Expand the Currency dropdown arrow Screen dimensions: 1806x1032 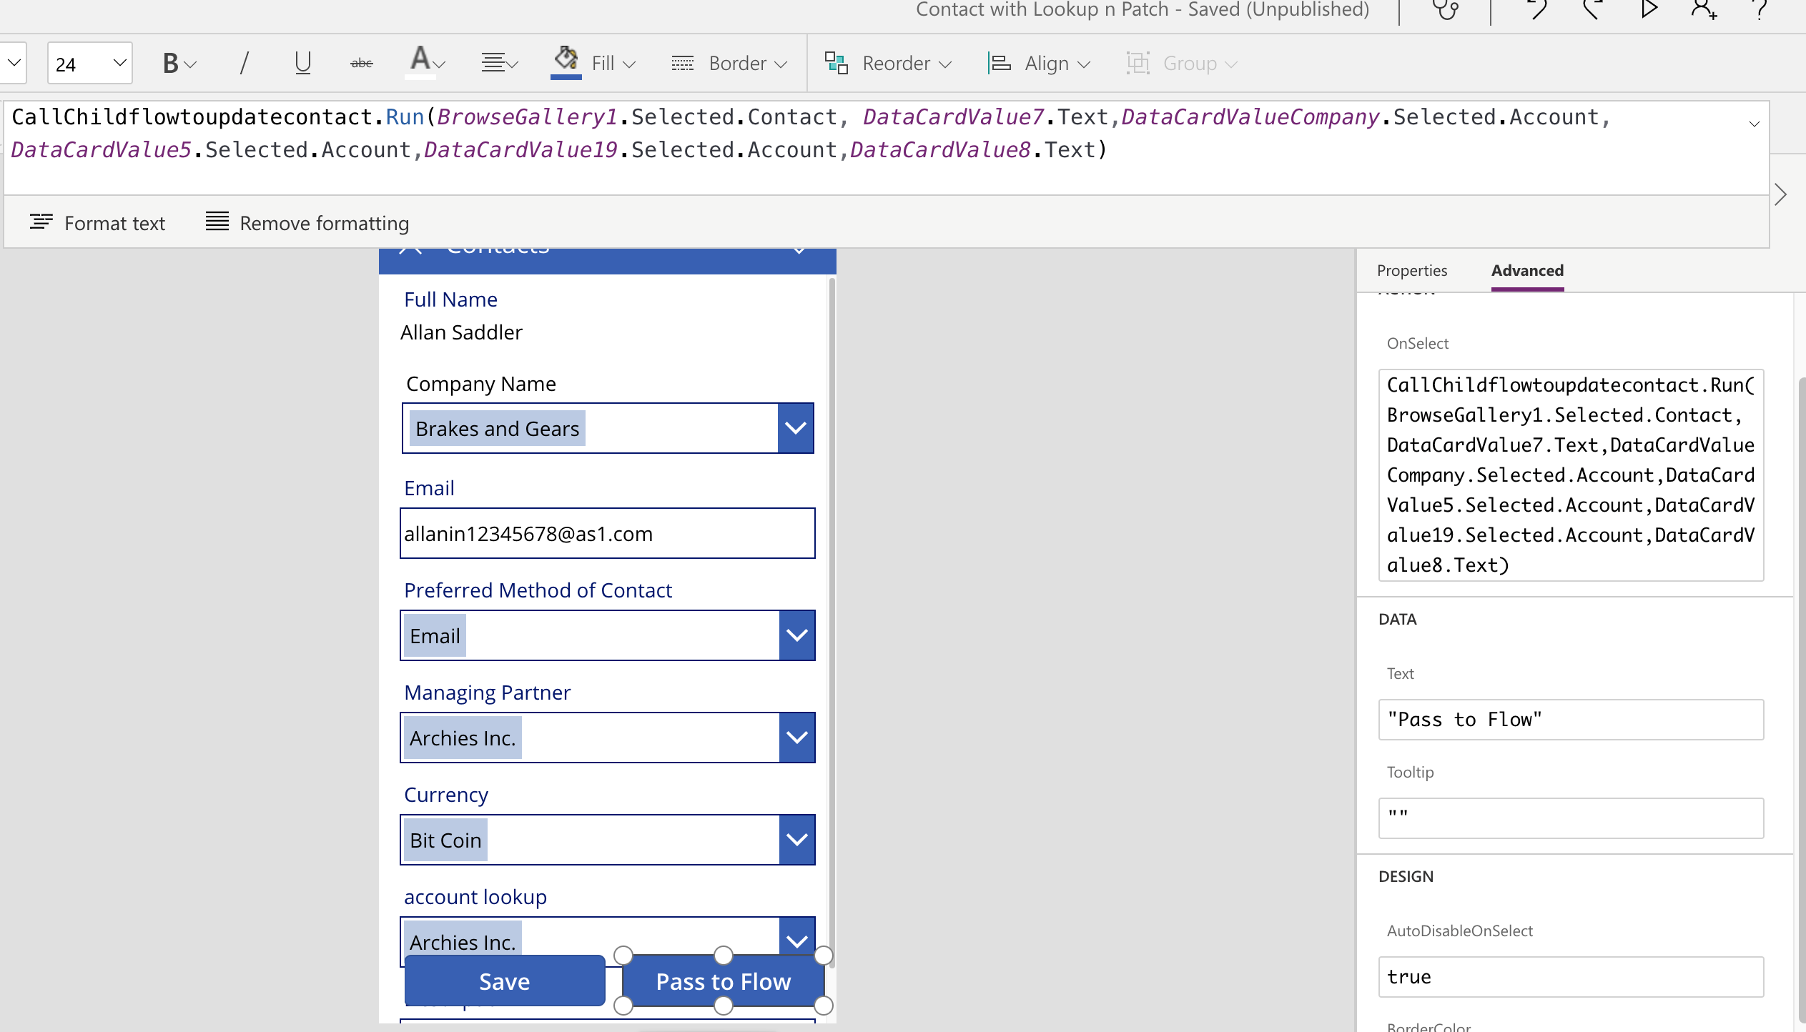pos(797,840)
